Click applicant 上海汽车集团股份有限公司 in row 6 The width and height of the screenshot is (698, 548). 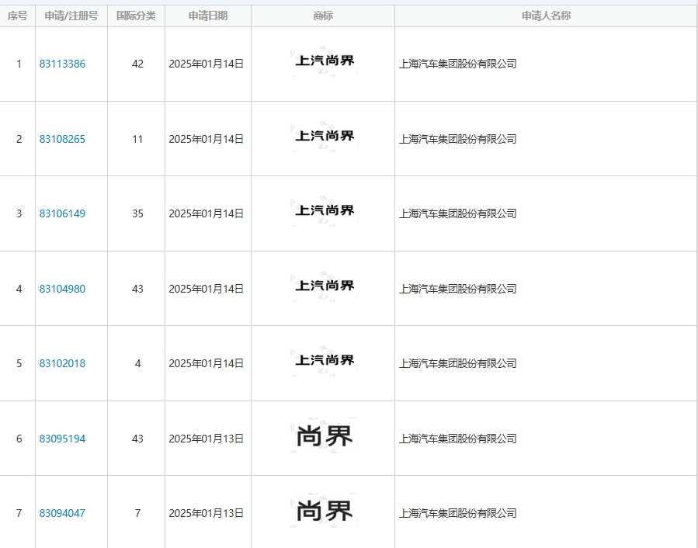coord(457,439)
